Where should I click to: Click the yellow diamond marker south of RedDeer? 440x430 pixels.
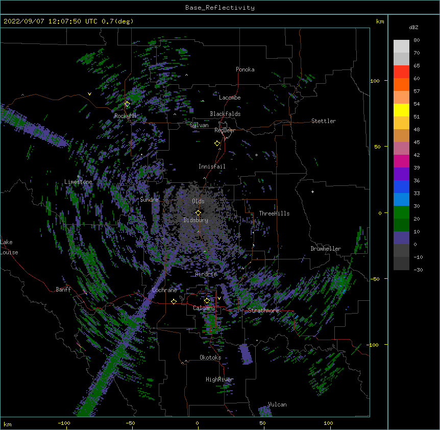(x=217, y=144)
